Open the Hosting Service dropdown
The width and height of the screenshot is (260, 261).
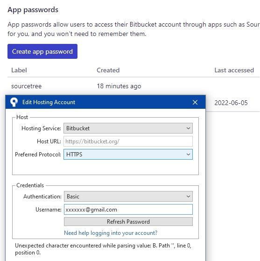(128, 128)
